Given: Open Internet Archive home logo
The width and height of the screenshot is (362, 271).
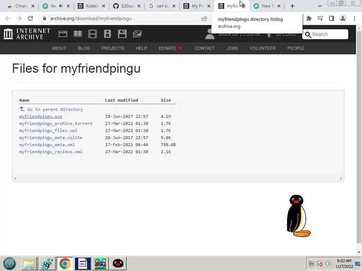Looking at the screenshot, I should click(27, 34).
